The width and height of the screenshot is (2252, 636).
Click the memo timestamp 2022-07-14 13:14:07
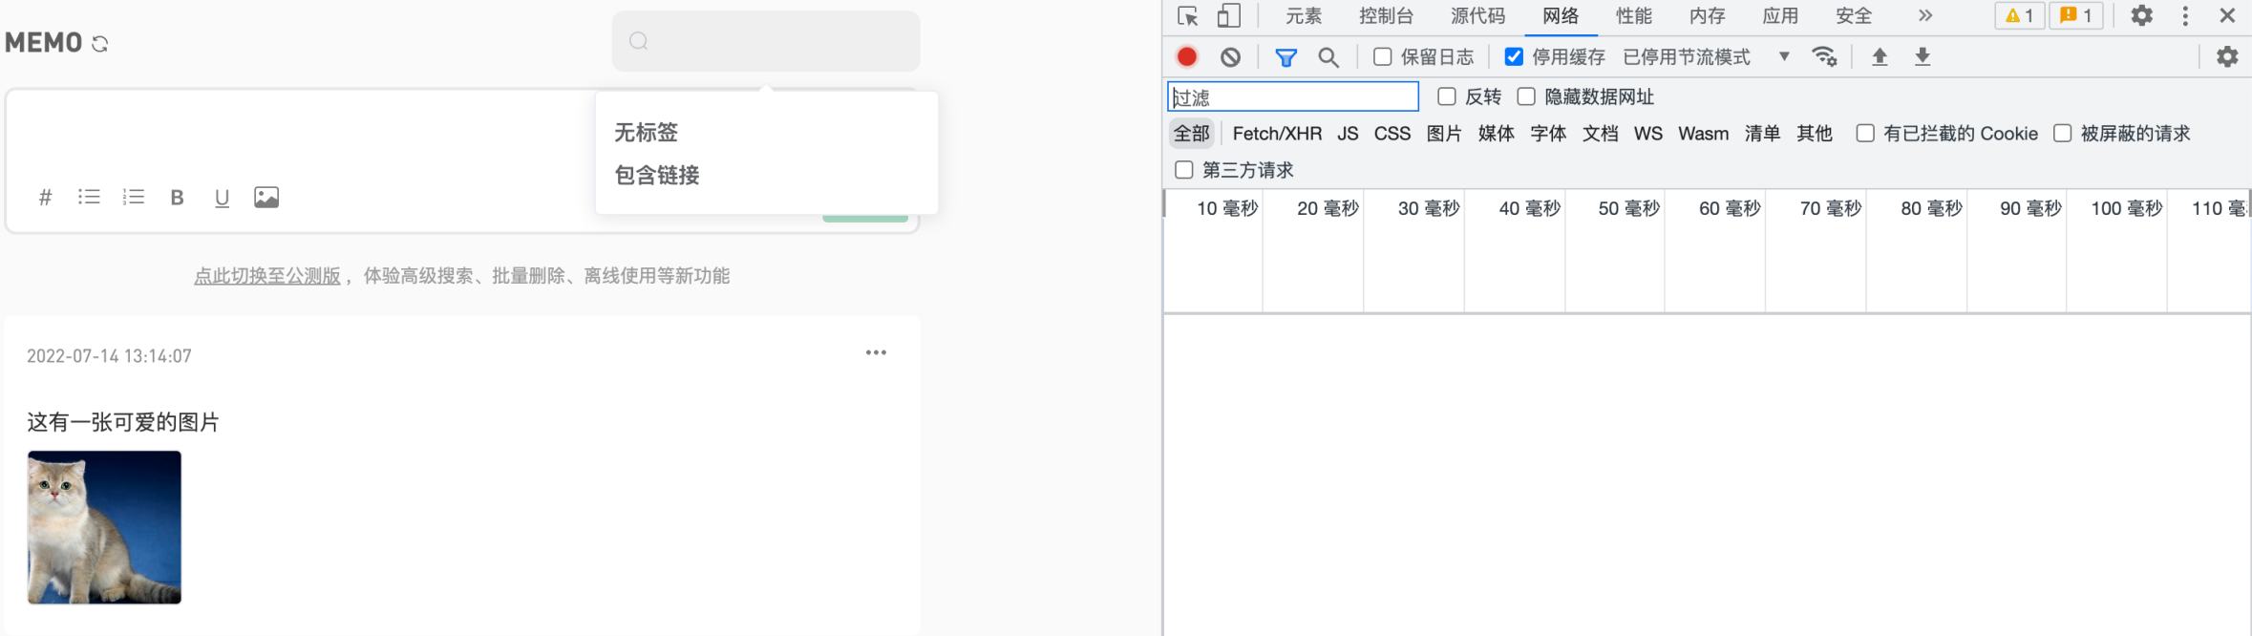(109, 356)
